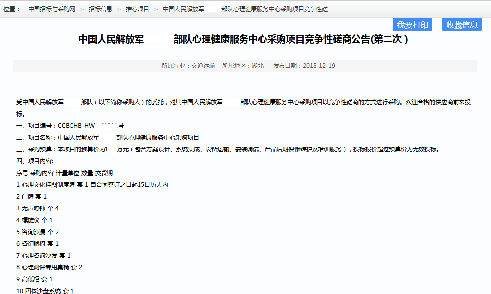Screen dimensions: 491x294
Task: Open the 推荐项目 breadcrumb link
Action: click(x=137, y=9)
